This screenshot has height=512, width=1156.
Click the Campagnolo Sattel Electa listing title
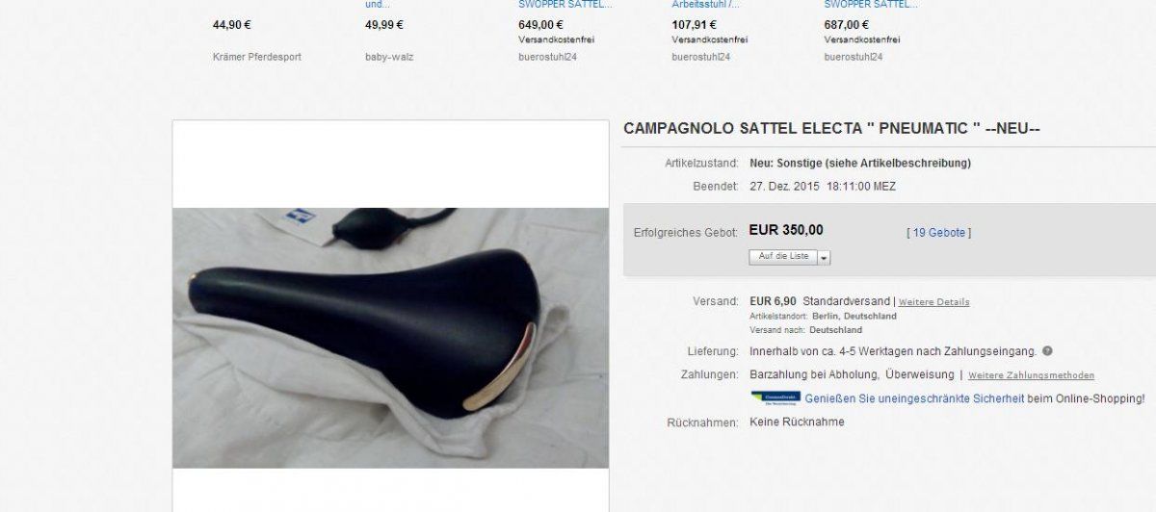[832, 129]
